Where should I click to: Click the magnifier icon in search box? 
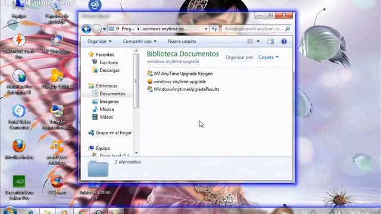pos(288,29)
